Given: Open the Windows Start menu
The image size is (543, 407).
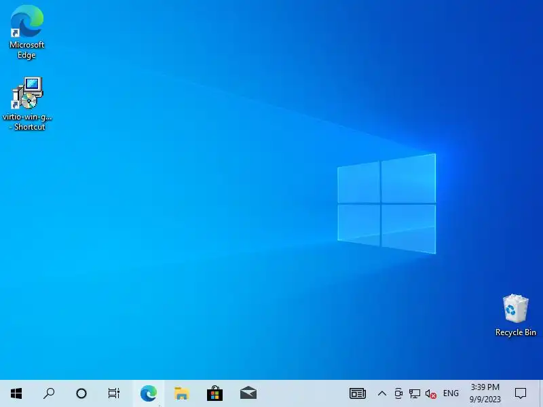Looking at the screenshot, I should click(16, 393).
